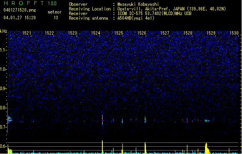Click the echo streak near 1525
242x154 pixels.
(122, 121)
